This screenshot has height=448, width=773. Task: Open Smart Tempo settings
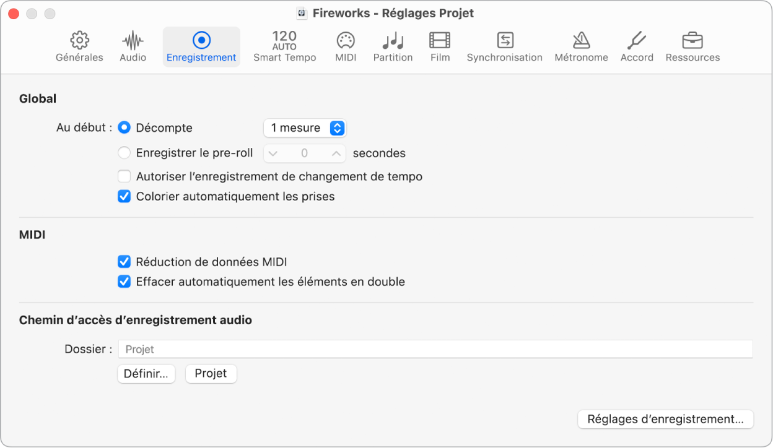(x=284, y=45)
